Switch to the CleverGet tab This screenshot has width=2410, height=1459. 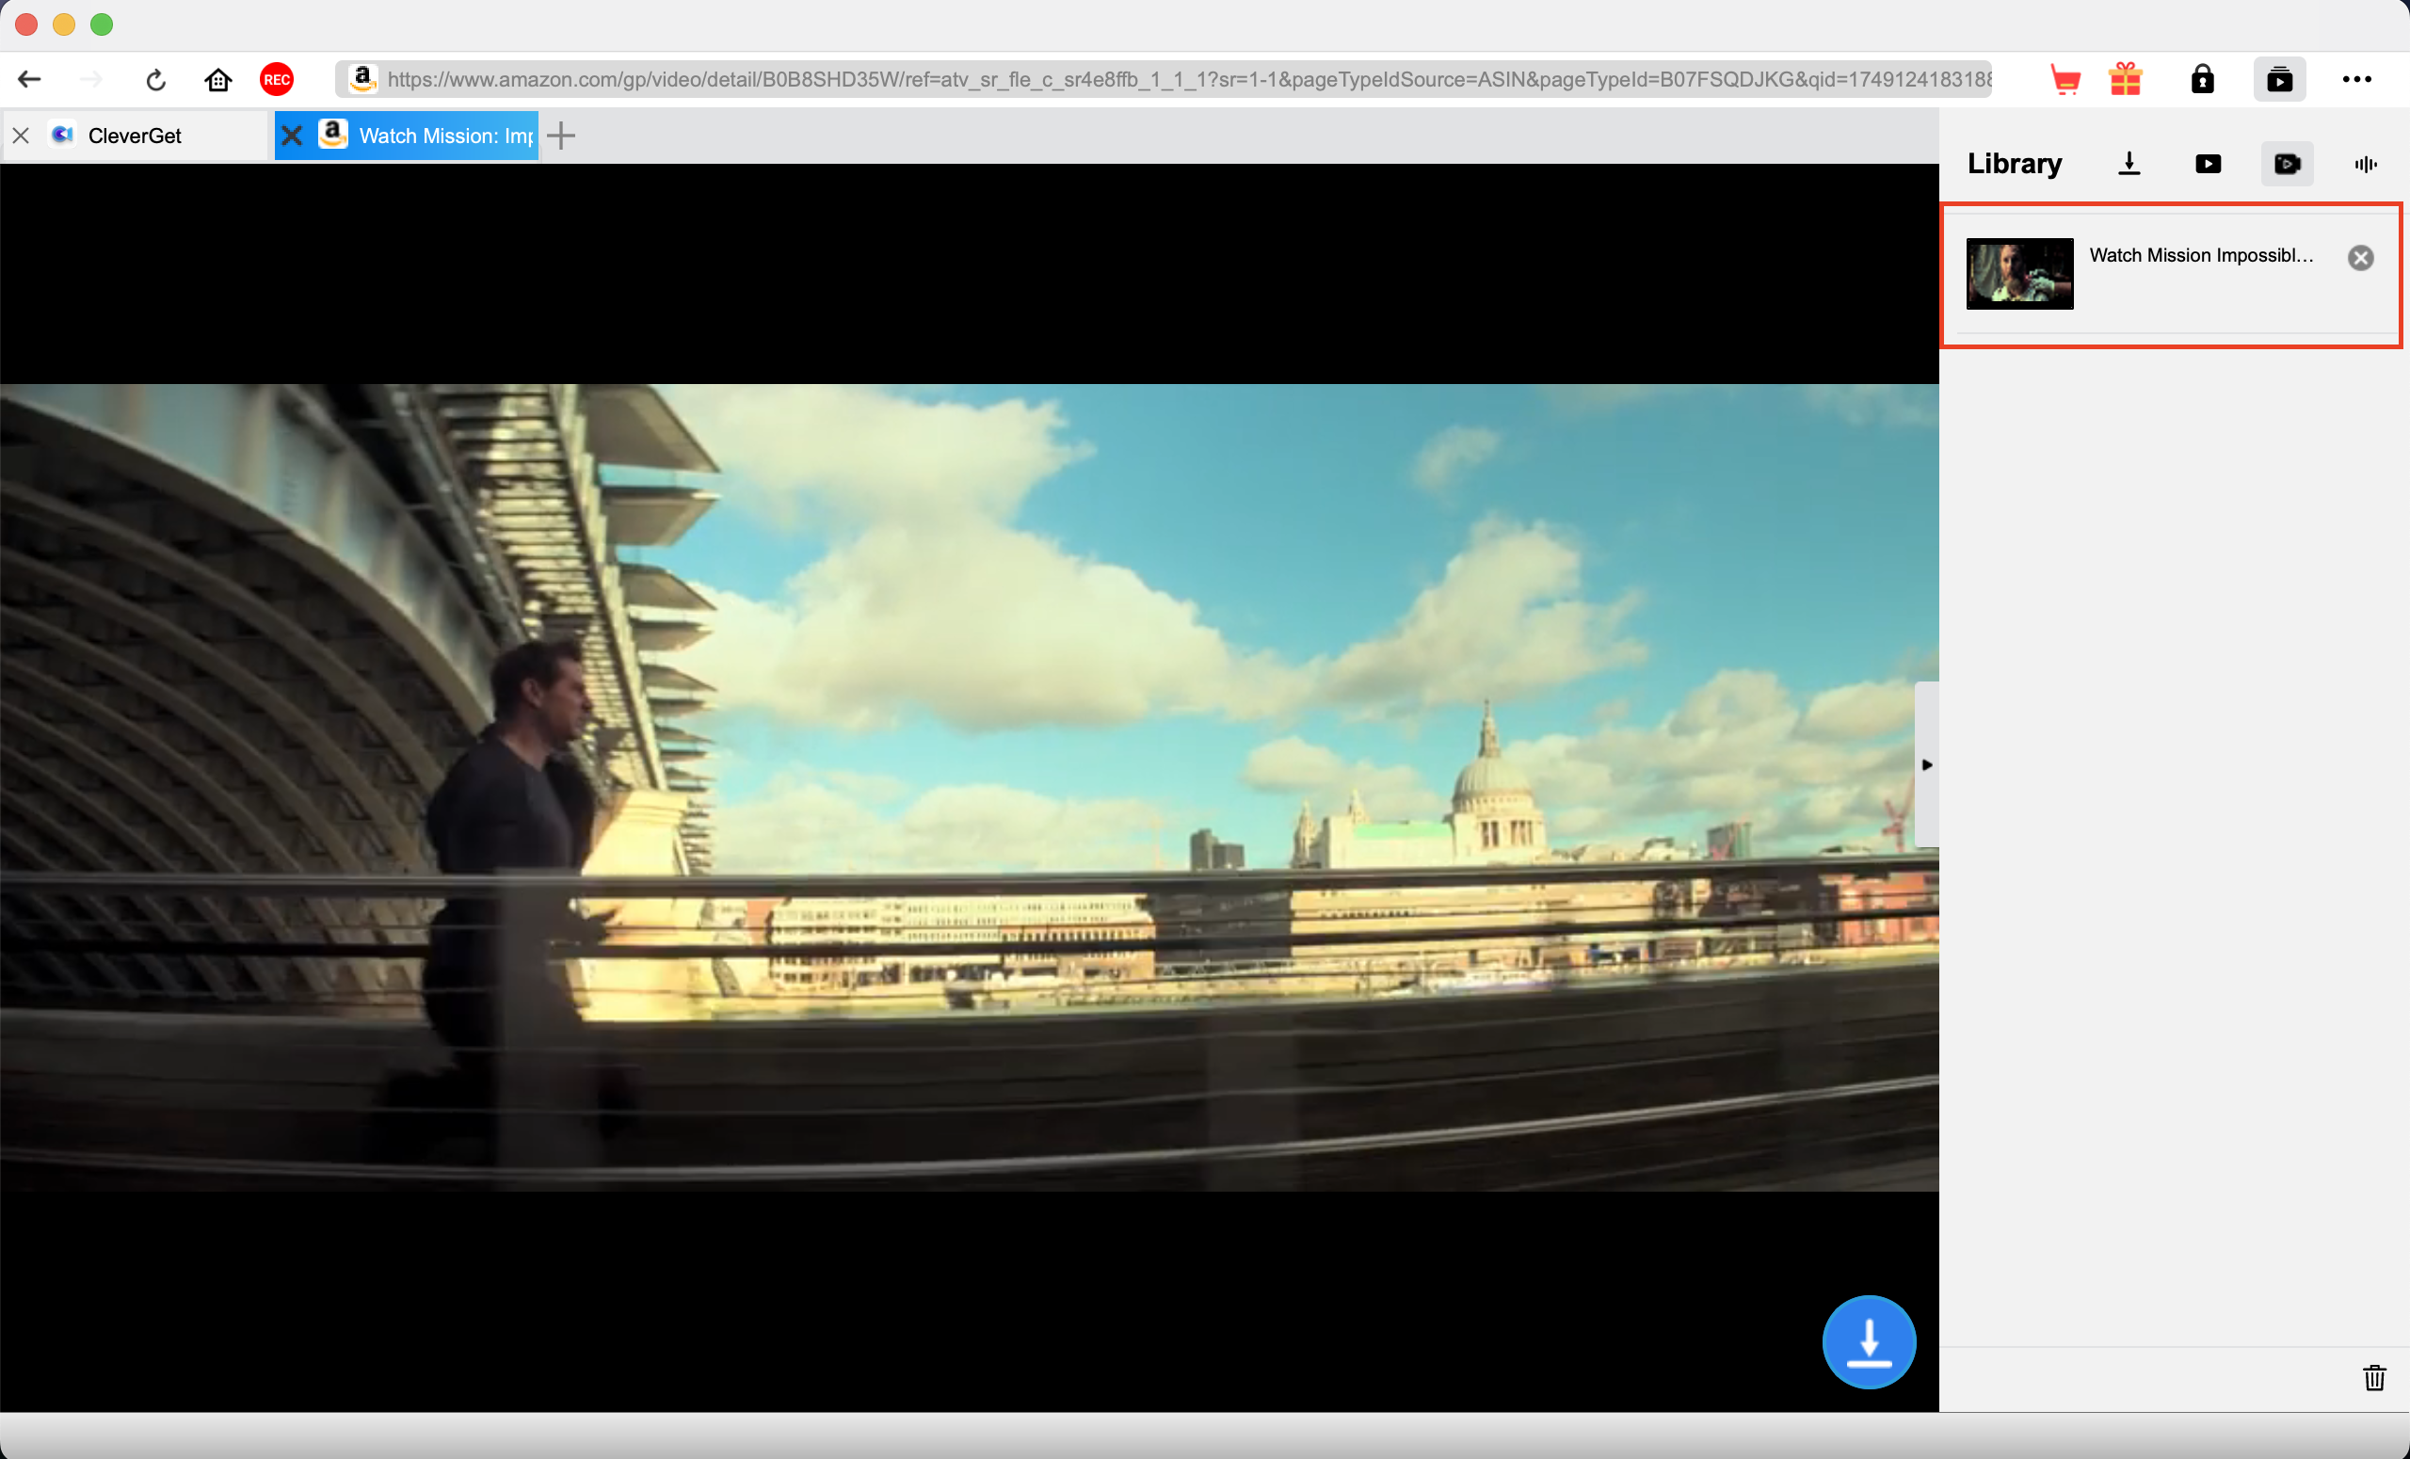click(x=135, y=136)
